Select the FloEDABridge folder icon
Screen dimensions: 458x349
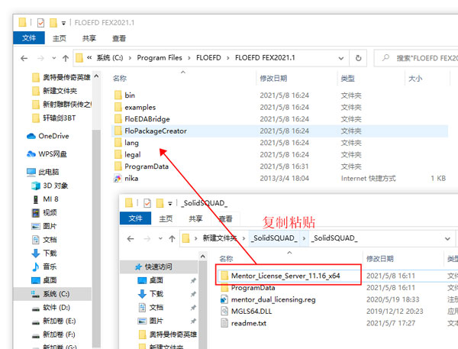click(x=118, y=119)
